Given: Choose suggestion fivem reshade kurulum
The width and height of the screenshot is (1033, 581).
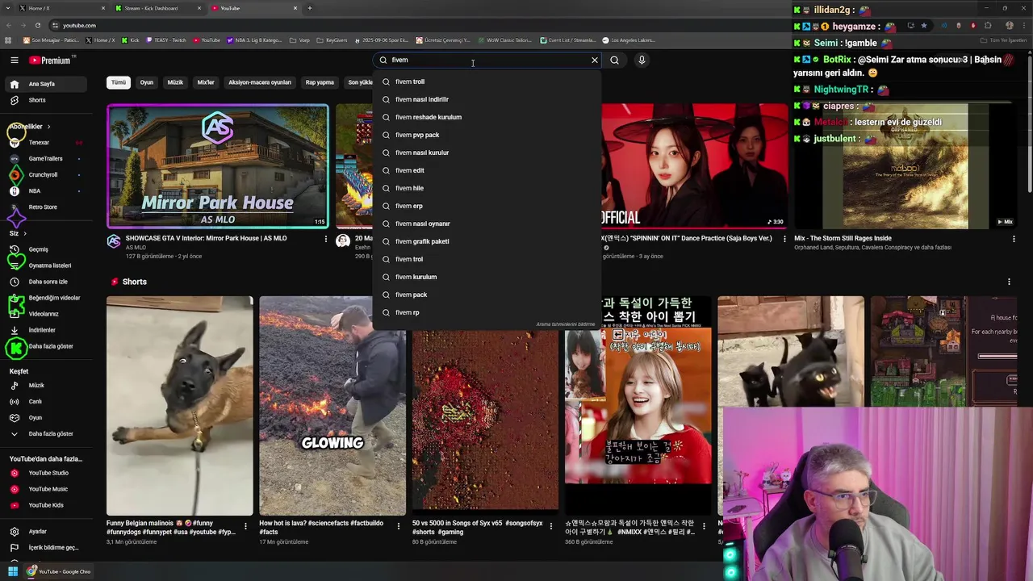Looking at the screenshot, I should tap(487, 117).
